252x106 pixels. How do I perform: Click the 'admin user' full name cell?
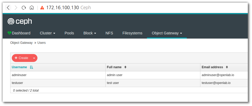tap(153, 75)
